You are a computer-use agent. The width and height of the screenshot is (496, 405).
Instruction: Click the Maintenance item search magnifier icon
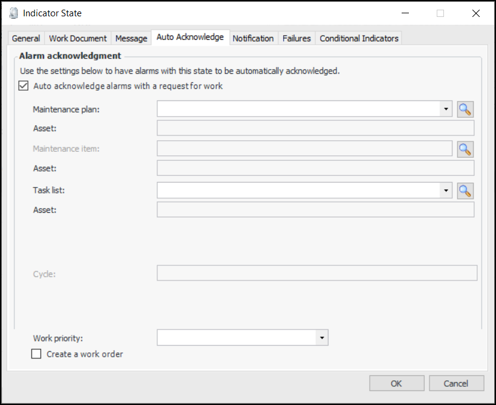[x=465, y=149]
